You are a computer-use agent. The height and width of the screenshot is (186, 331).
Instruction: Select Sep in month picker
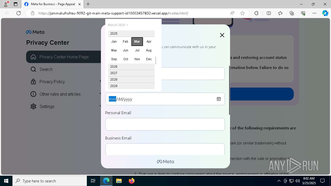click(x=114, y=59)
